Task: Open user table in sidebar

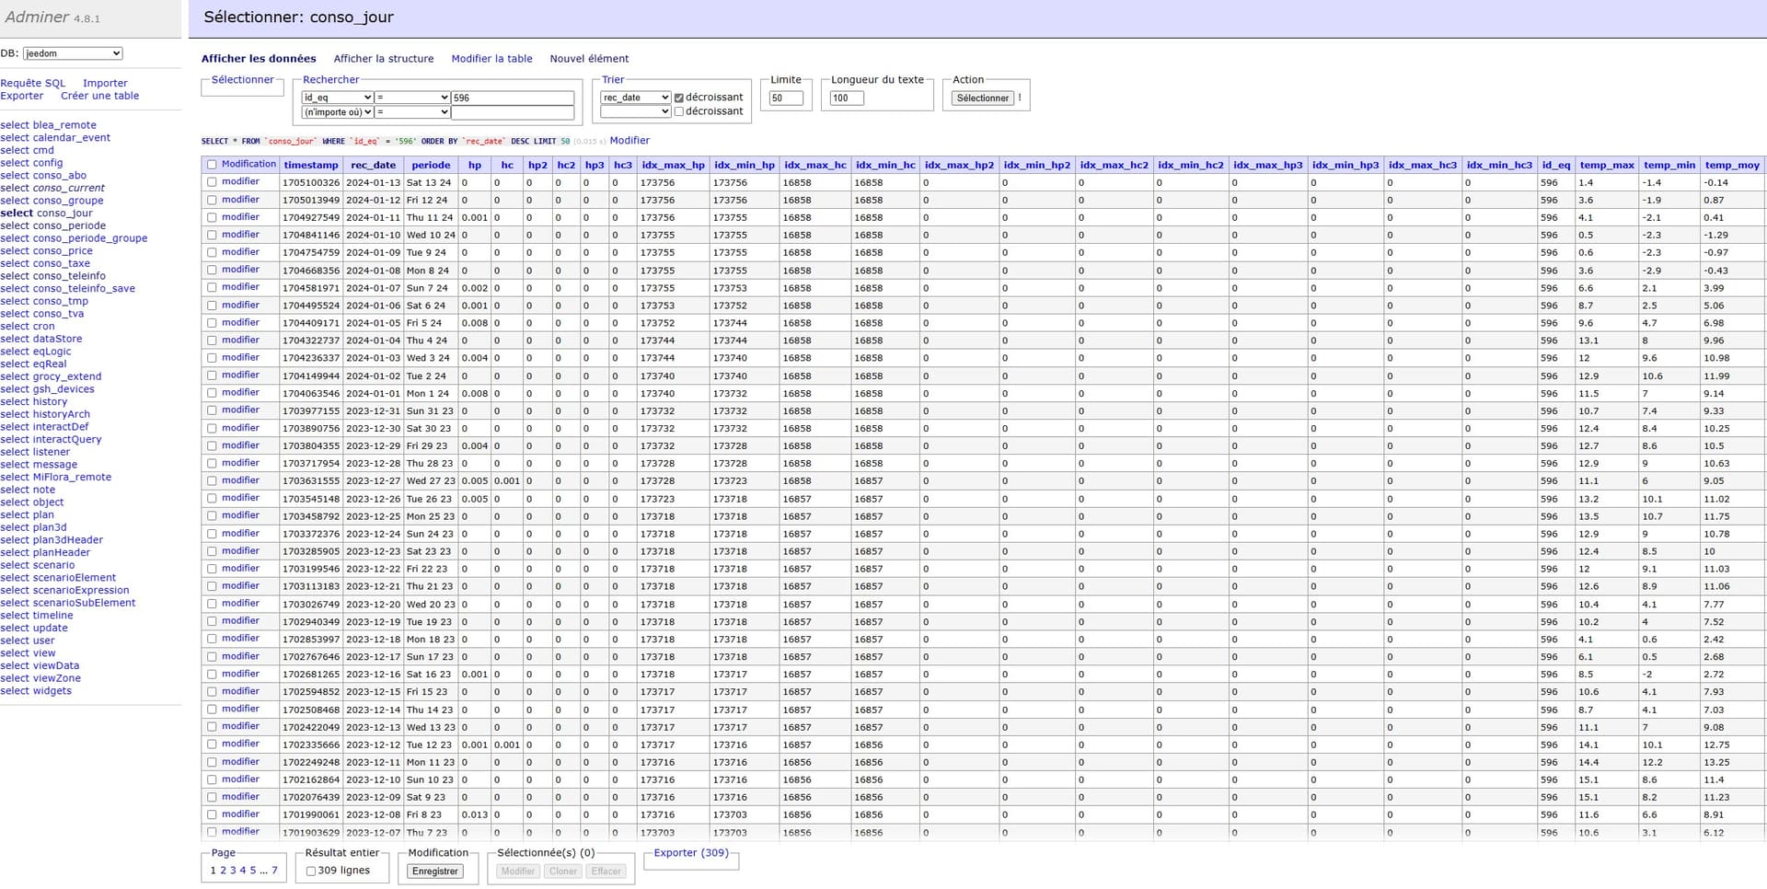Action: 43,641
